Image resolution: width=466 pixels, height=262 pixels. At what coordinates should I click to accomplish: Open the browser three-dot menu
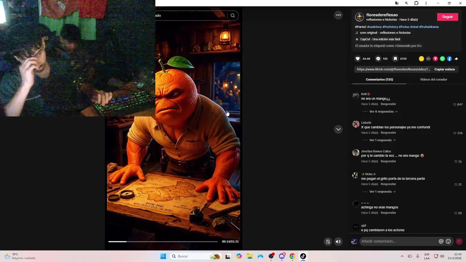pyautogui.click(x=426, y=3)
